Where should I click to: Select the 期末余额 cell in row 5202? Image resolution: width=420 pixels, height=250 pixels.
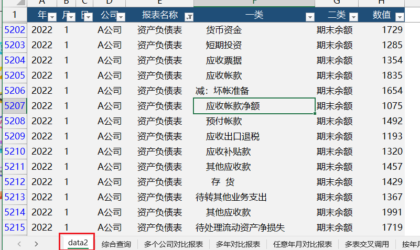pyautogui.click(x=337, y=30)
